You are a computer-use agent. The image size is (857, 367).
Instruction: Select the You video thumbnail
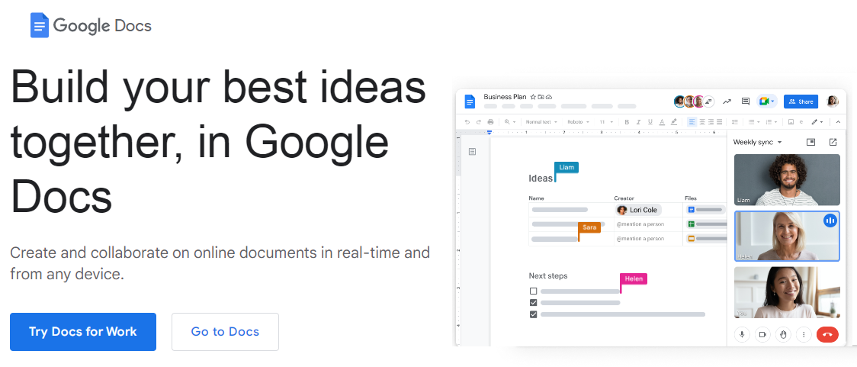(787, 292)
